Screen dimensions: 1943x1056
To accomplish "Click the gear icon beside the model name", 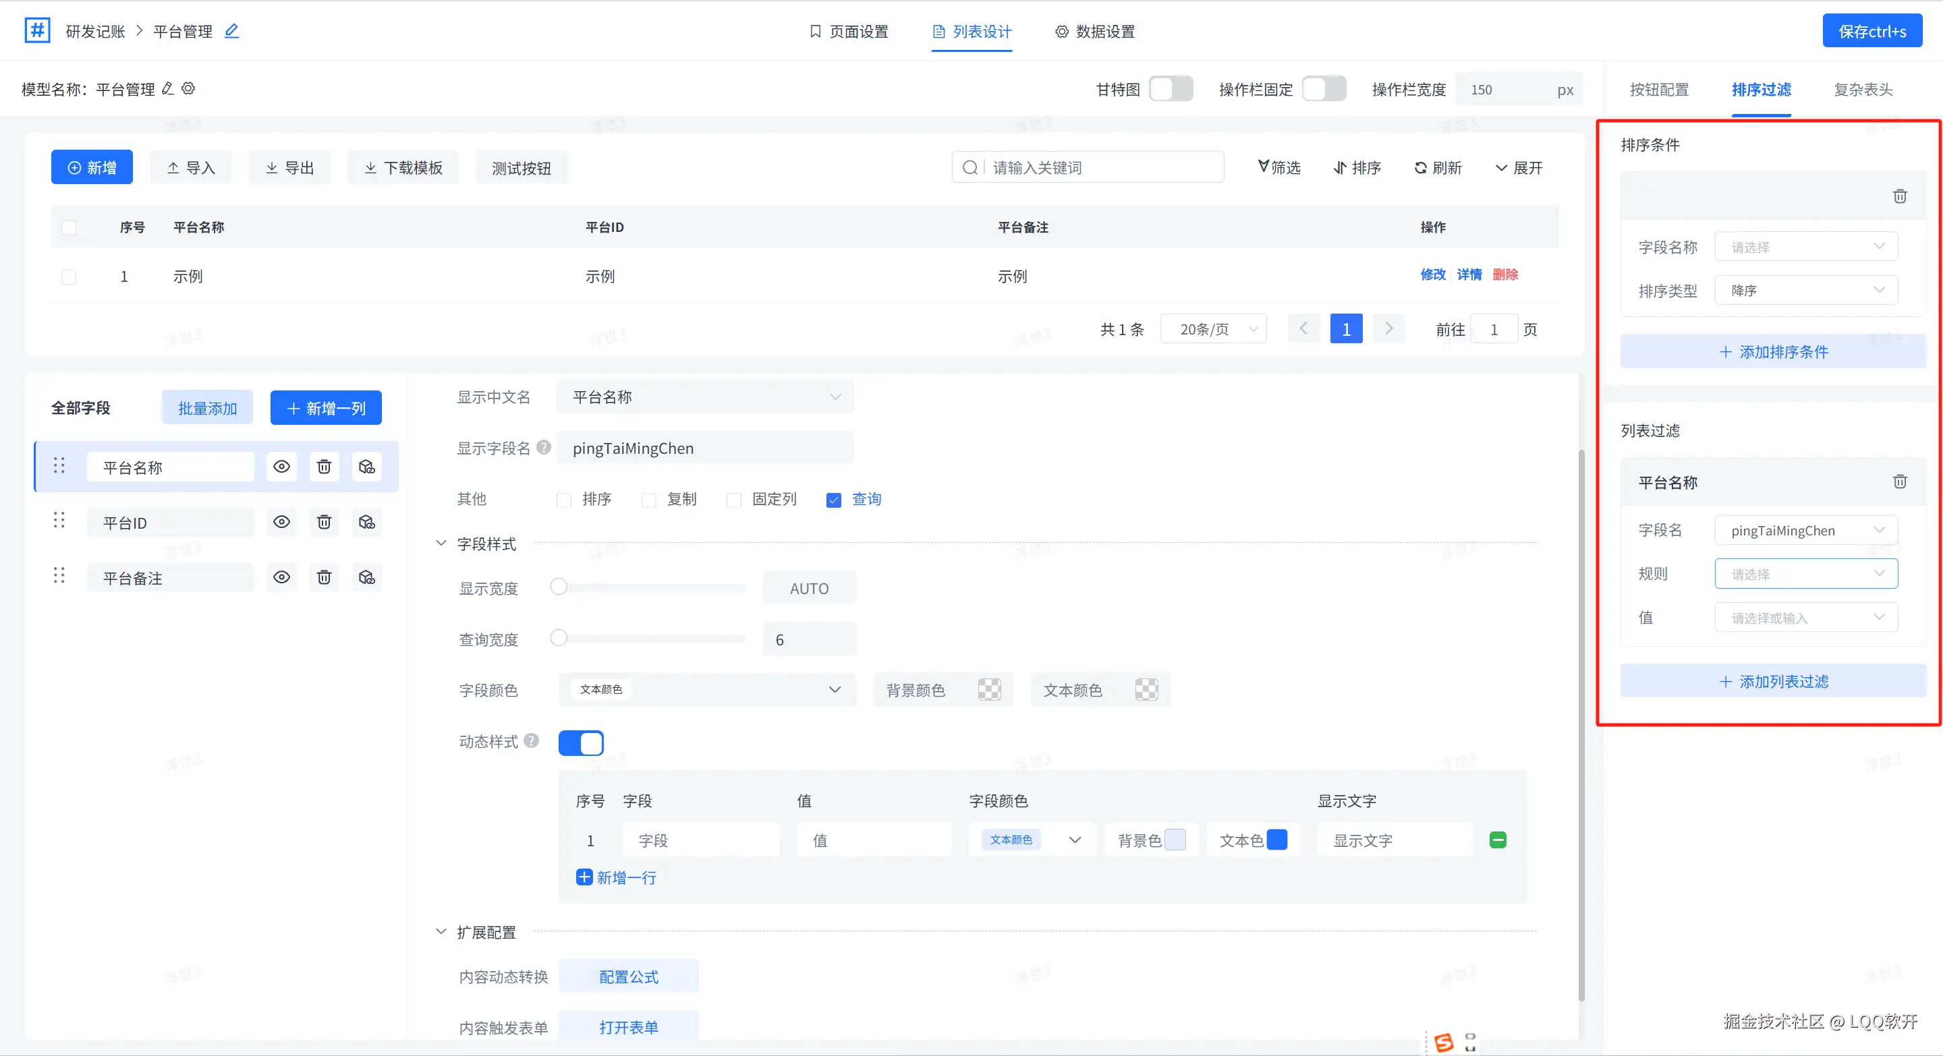I will click(189, 88).
